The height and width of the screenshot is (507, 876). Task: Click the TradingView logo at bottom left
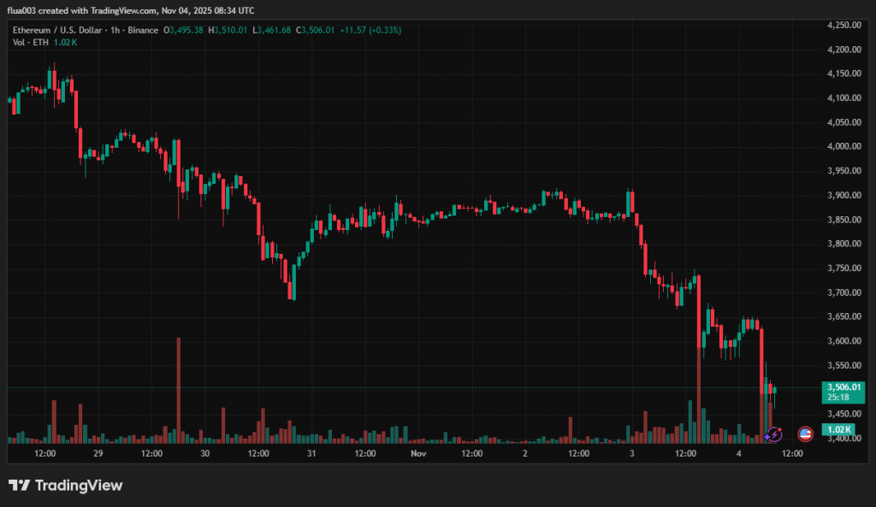[66, 486]
